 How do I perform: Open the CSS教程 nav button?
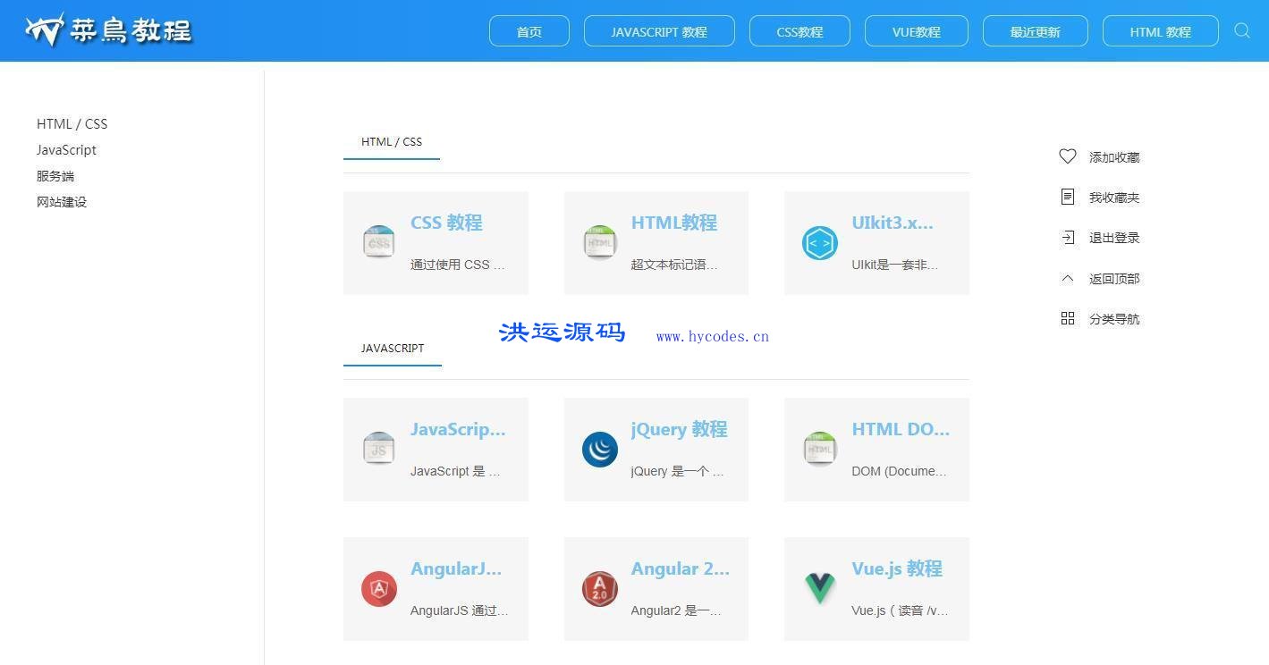coord(799,31)
